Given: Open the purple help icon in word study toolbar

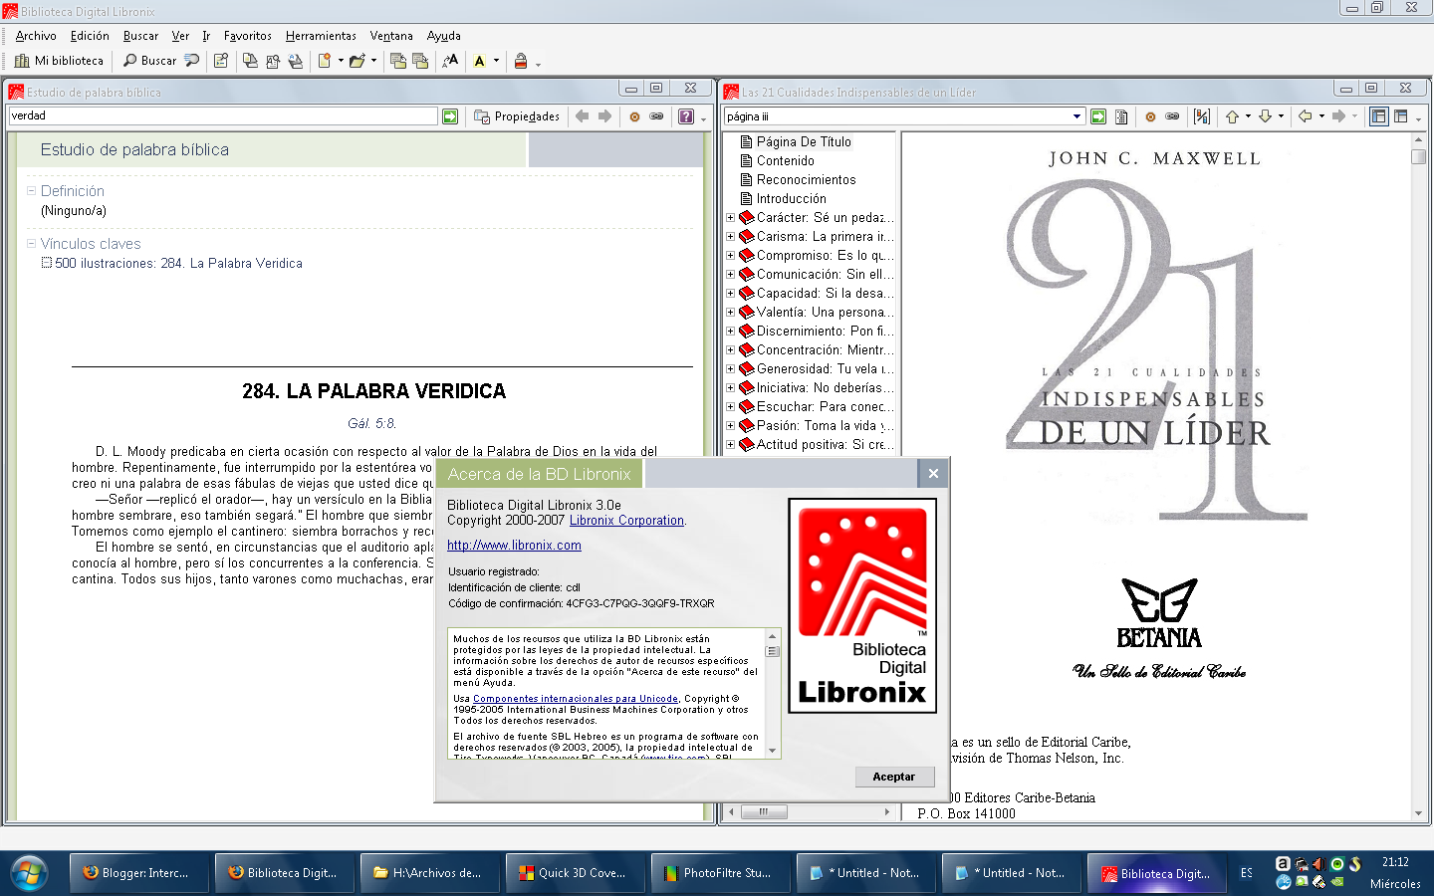Looking at the screenshot, I should 685,115.
